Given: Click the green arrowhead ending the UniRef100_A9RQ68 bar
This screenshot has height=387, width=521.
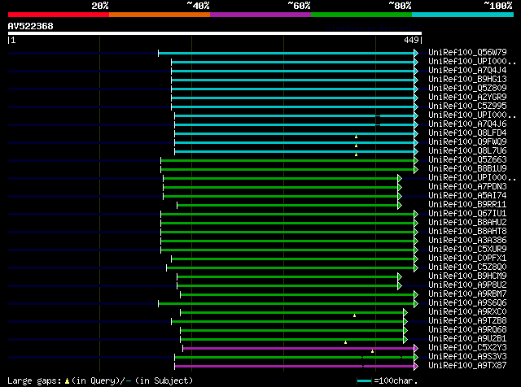Looking at the screenshot, I should [405, 331].
